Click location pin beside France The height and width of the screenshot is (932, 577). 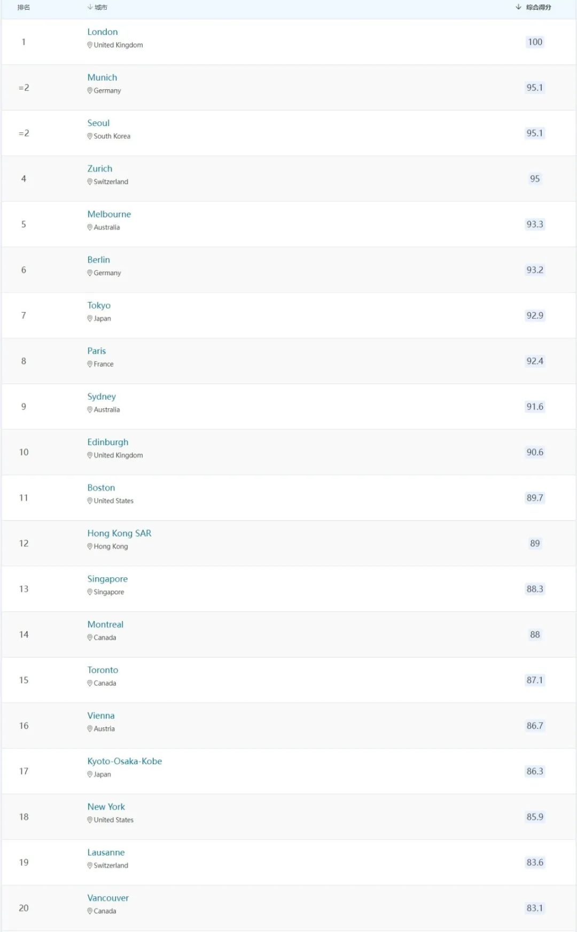90,364
